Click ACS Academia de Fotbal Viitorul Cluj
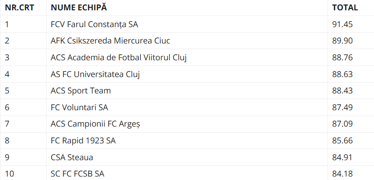 tap(118, 57)
